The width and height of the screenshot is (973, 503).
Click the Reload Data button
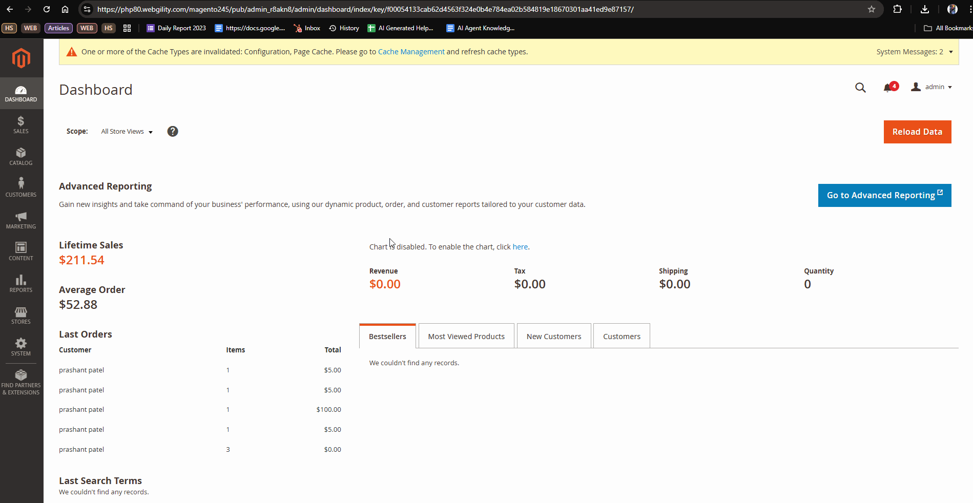(x=917, y=132)
